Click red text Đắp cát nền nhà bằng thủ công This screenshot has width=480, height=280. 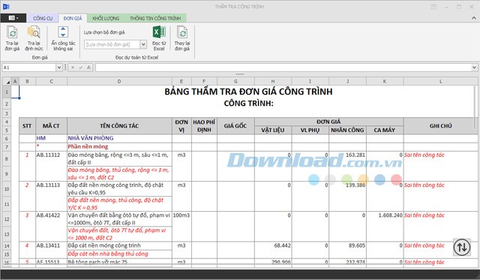tap(108, 254)
